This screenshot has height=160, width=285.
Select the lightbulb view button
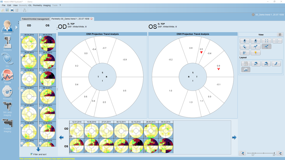[256, 53]
